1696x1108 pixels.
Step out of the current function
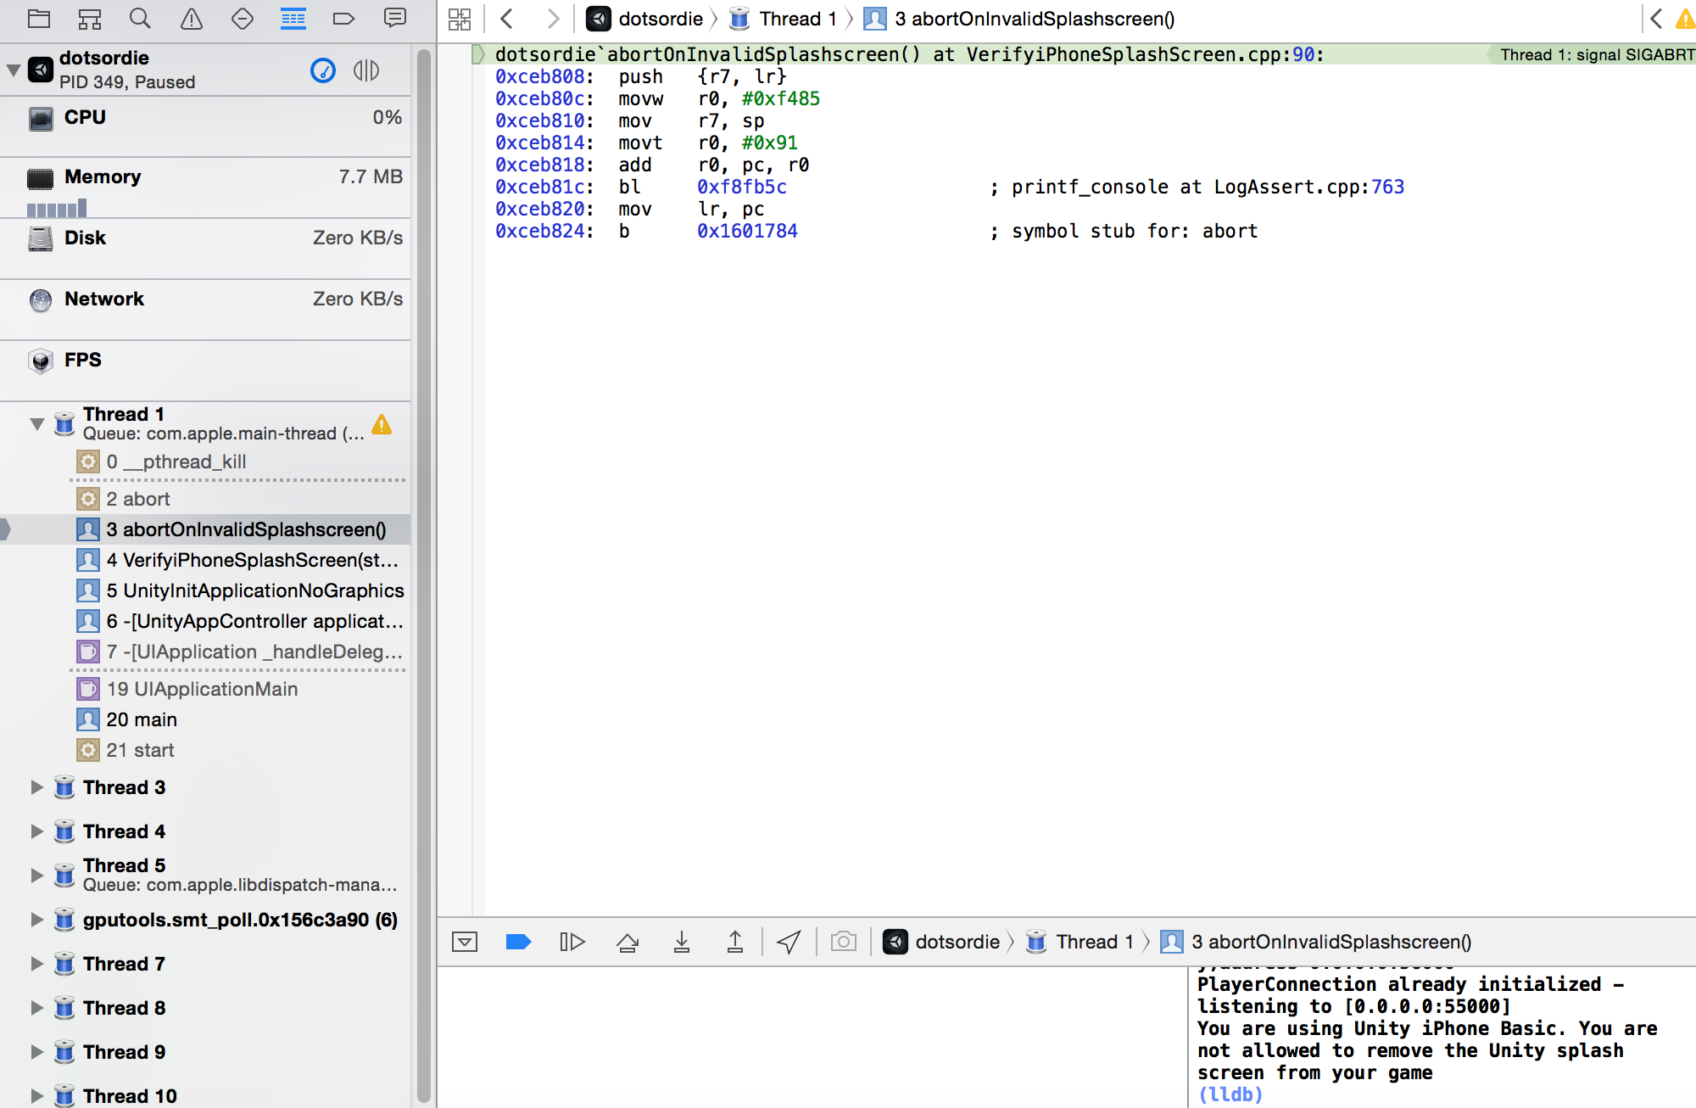735,942
